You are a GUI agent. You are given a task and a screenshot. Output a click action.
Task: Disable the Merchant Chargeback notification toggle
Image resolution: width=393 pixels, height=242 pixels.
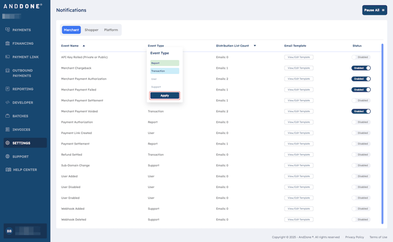pos(361,68)
